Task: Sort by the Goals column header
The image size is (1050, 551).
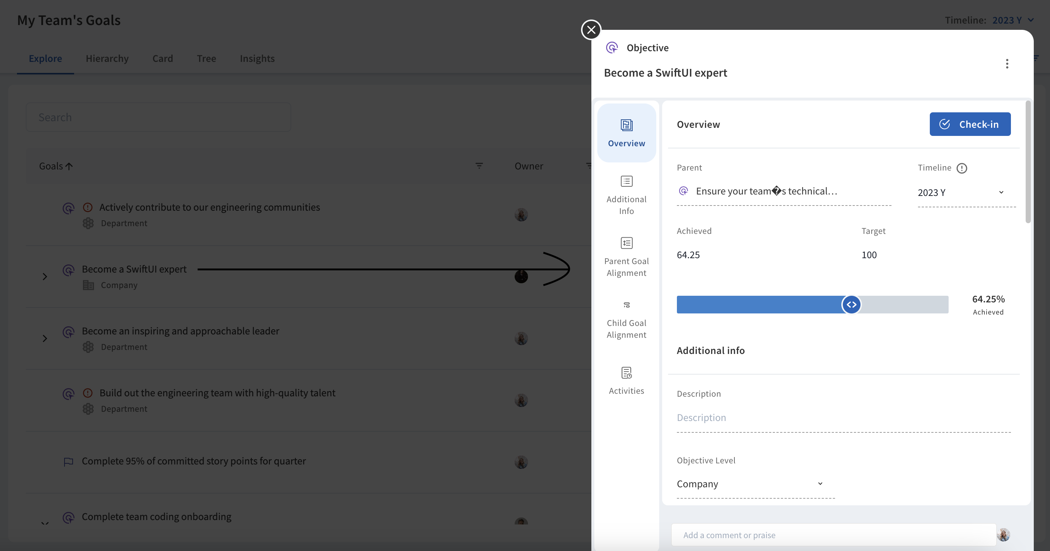Action: [56, 166]
